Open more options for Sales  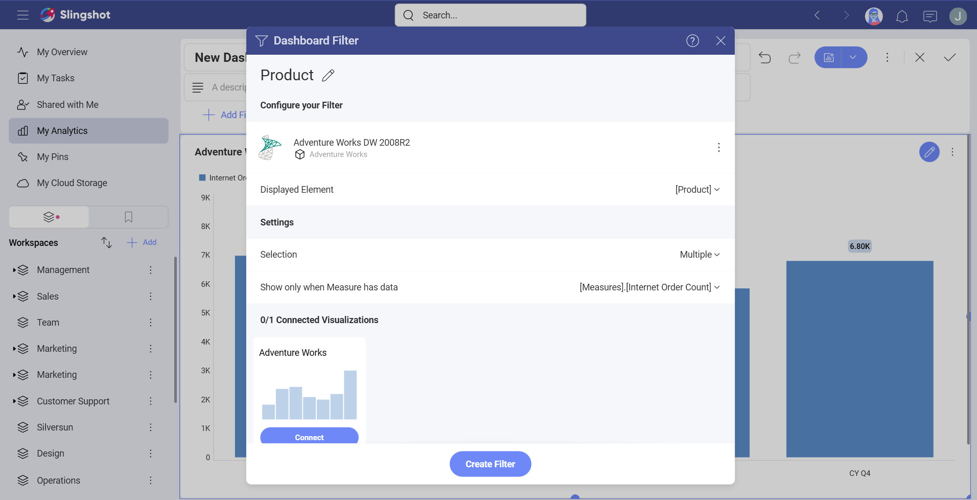click(x=151, y=297)
